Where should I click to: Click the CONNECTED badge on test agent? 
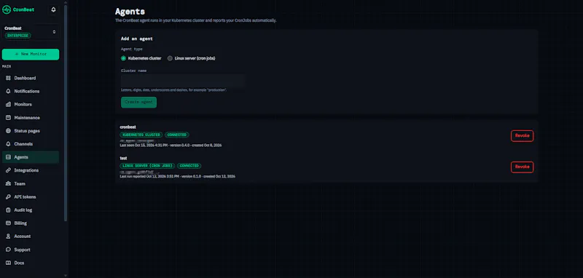tap(189, 165)
